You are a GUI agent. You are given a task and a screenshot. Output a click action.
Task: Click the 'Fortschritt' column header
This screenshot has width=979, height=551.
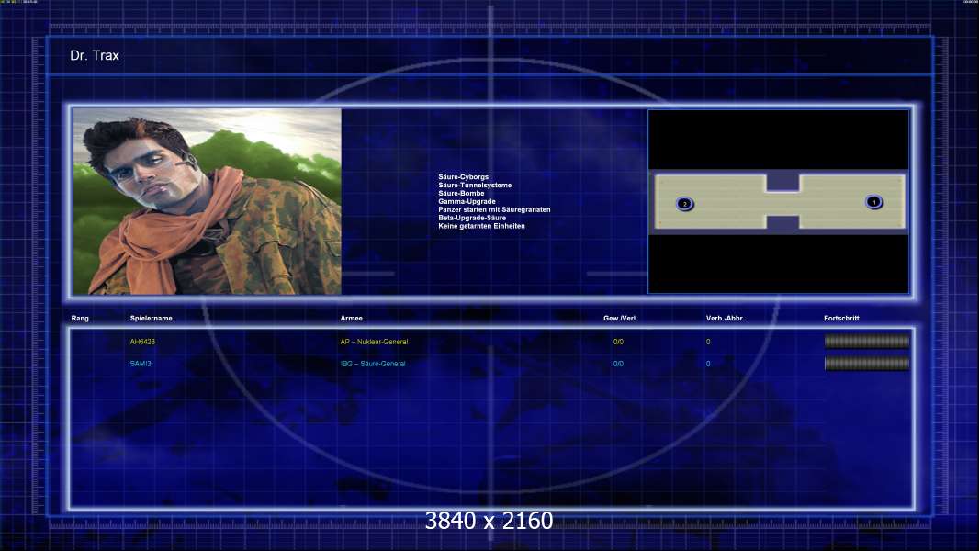(x=841, y=319)
